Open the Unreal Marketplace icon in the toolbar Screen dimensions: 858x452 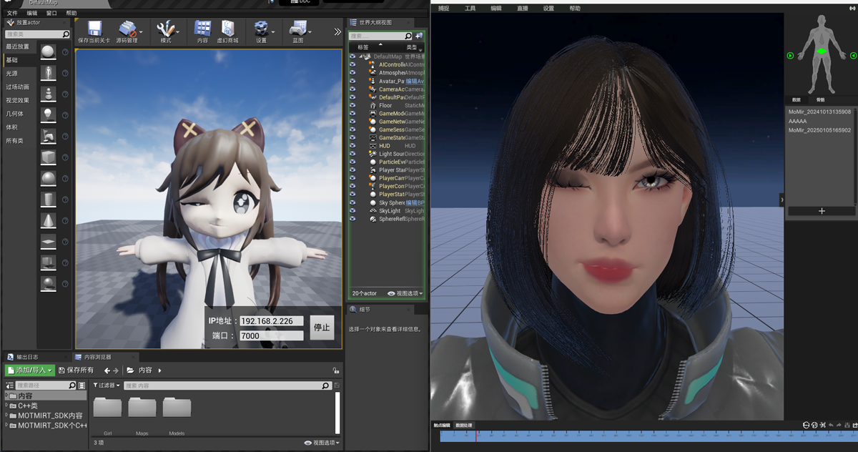227,29
